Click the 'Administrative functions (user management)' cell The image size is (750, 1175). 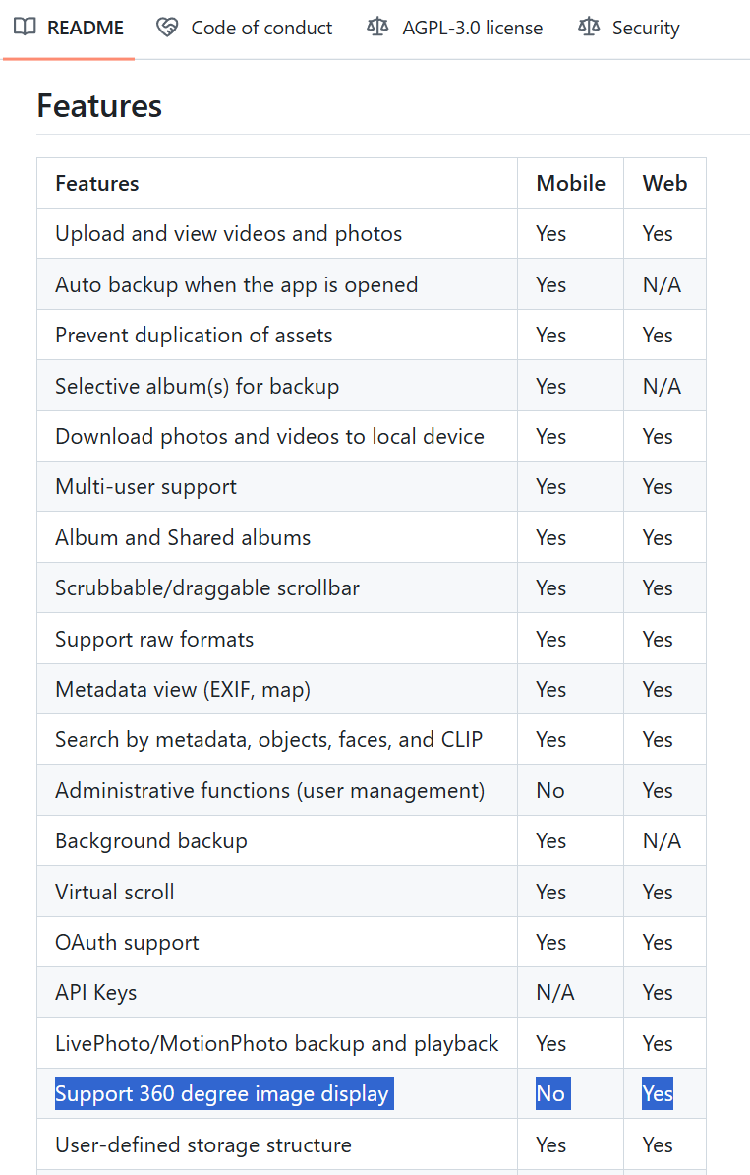269,790
